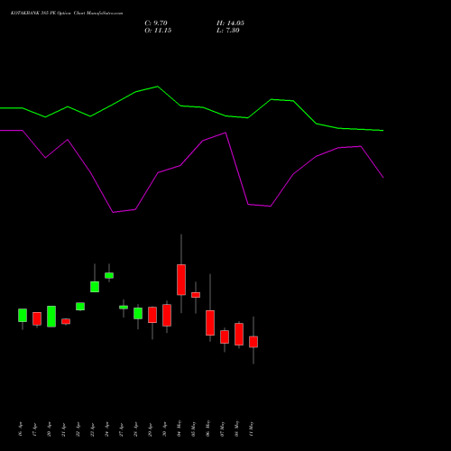Image resolution: width=451 pixels, height=451 pixels.
Task: Click the green candlestick for 16 Apr
Action: [x=23, y=315]
